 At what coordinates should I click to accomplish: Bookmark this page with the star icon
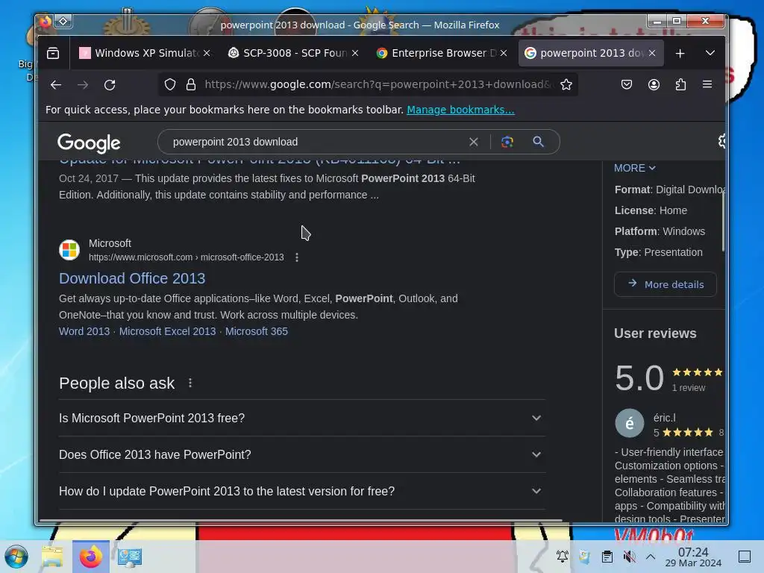coord(566,85)
